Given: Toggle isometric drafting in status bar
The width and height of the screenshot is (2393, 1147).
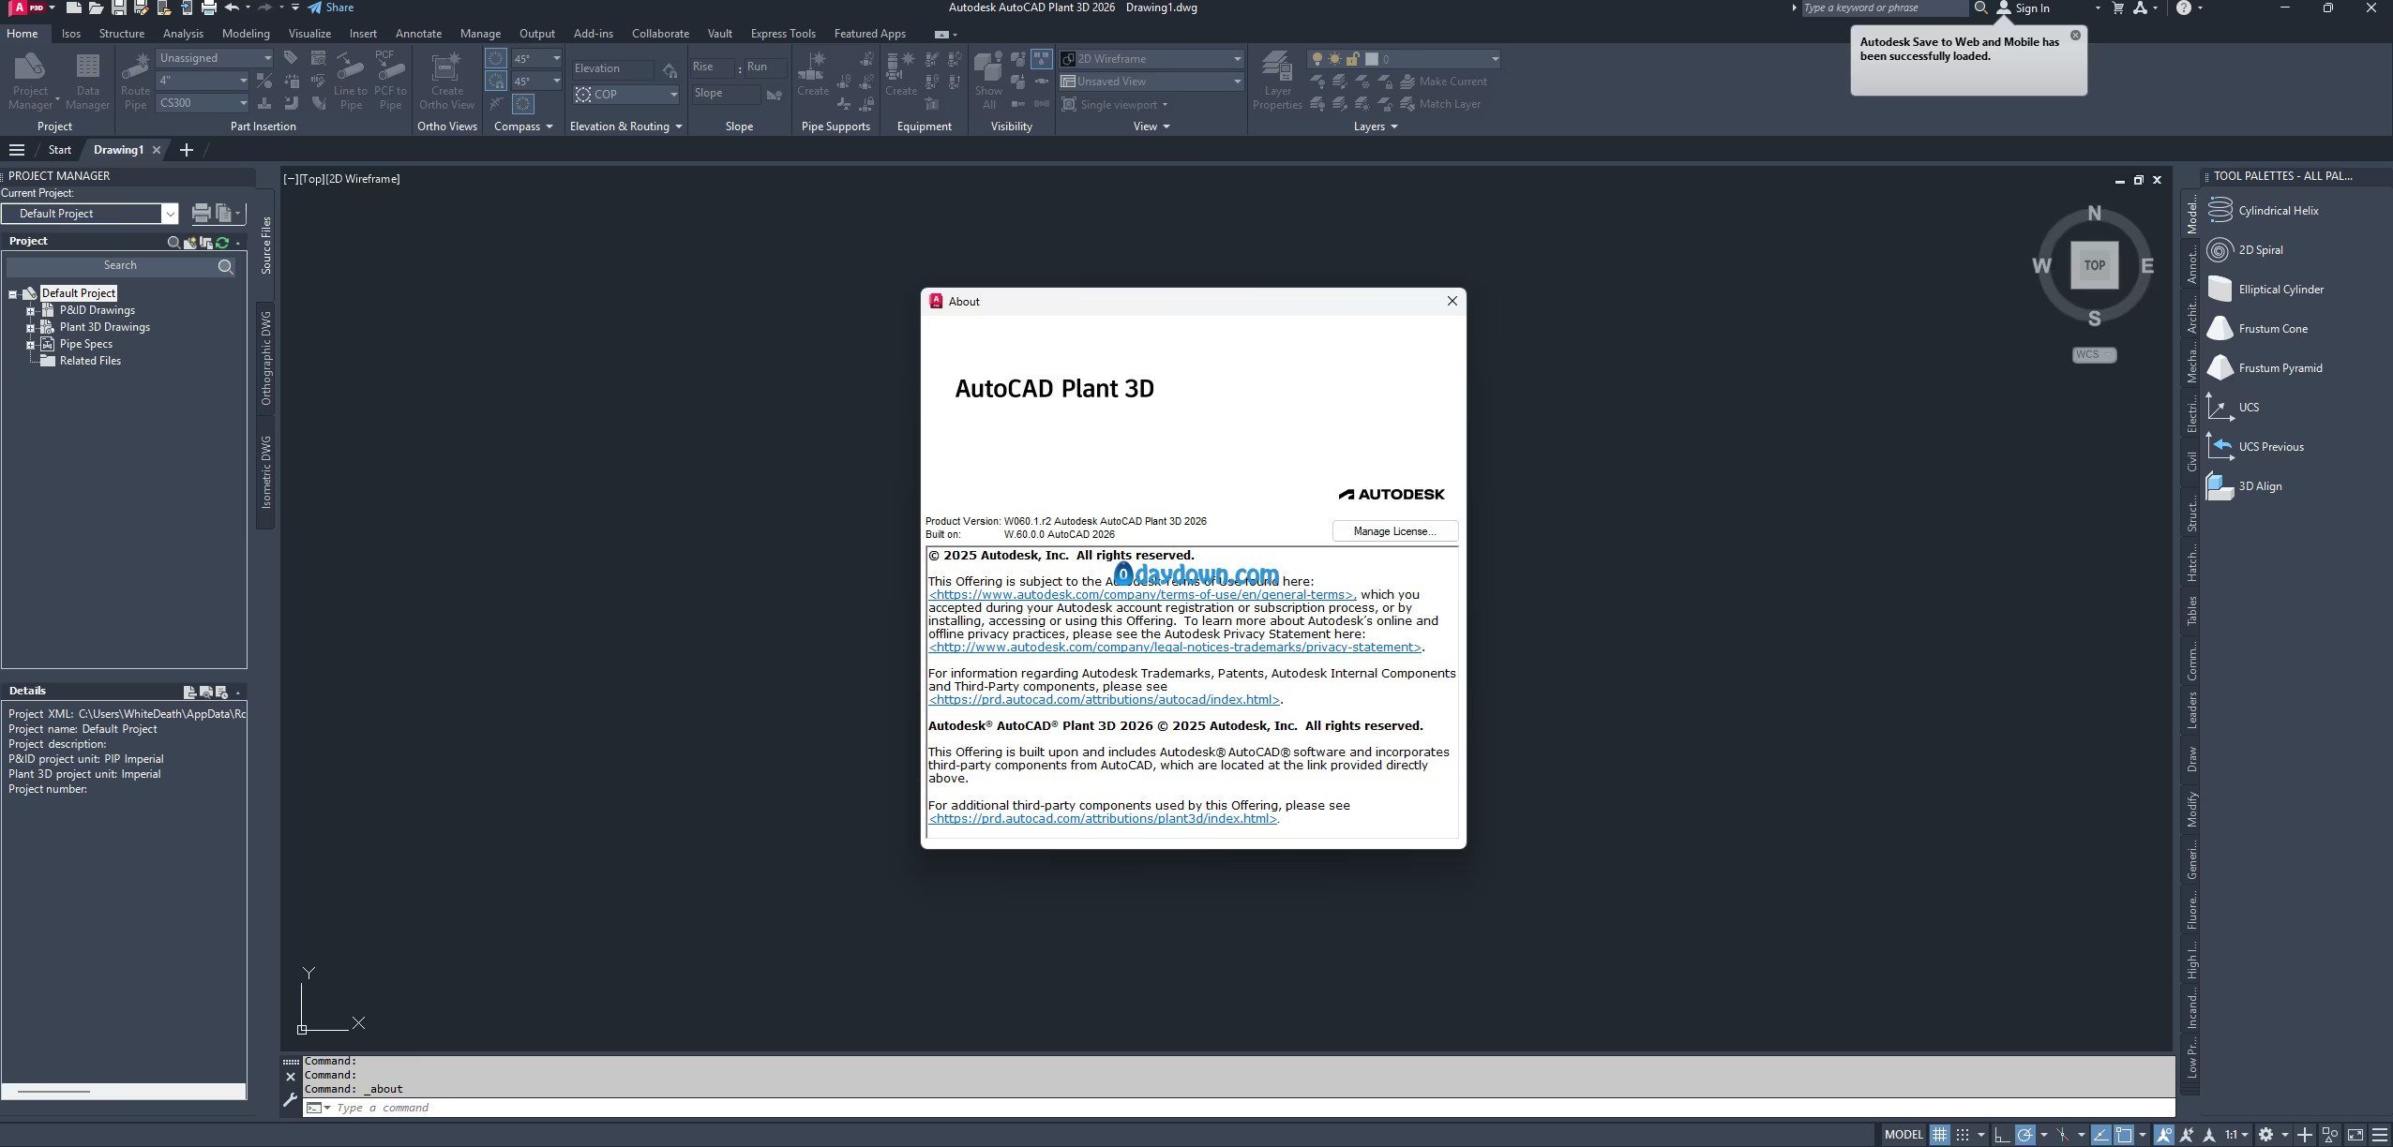Looking at the screenshot, I should [x=2062, y=1135].
